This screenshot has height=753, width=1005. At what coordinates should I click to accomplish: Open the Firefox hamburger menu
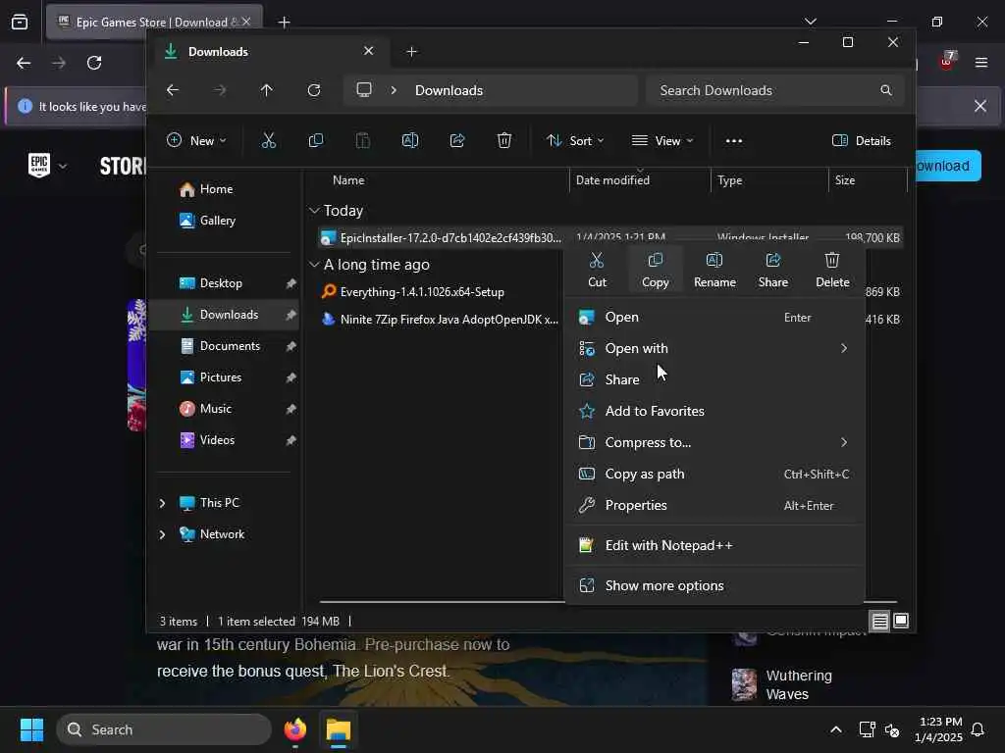tap(980, 63)
